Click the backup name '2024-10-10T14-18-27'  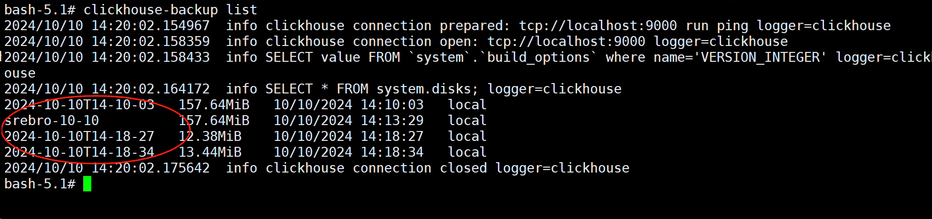click(x=79, y=136)
